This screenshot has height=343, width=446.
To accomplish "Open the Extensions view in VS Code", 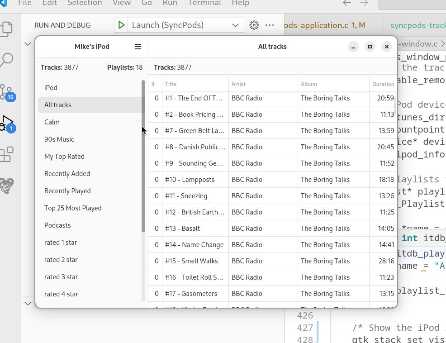I will [7, 155].
